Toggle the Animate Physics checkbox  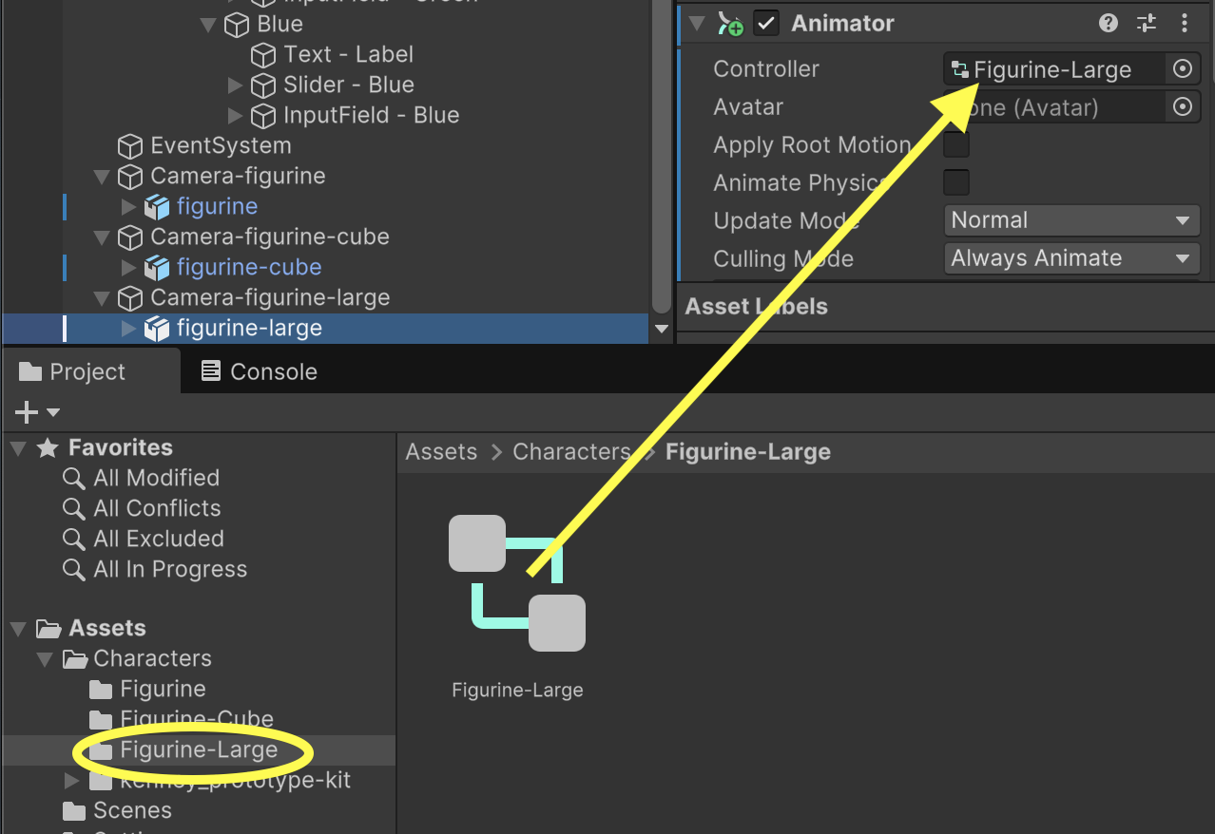955,182
